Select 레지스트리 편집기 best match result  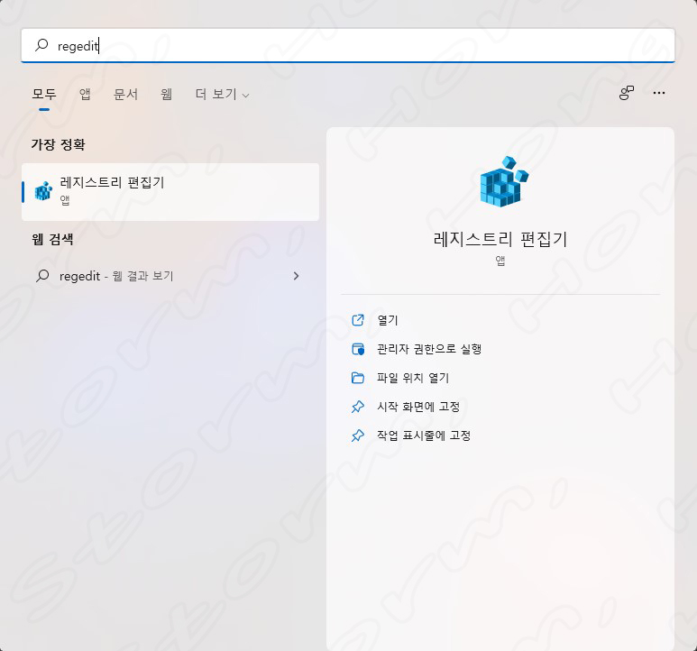[170, 192]
